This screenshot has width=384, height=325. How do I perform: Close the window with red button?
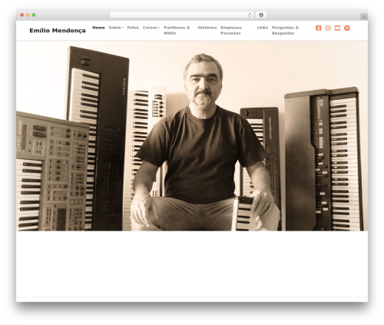pos(22,15)
